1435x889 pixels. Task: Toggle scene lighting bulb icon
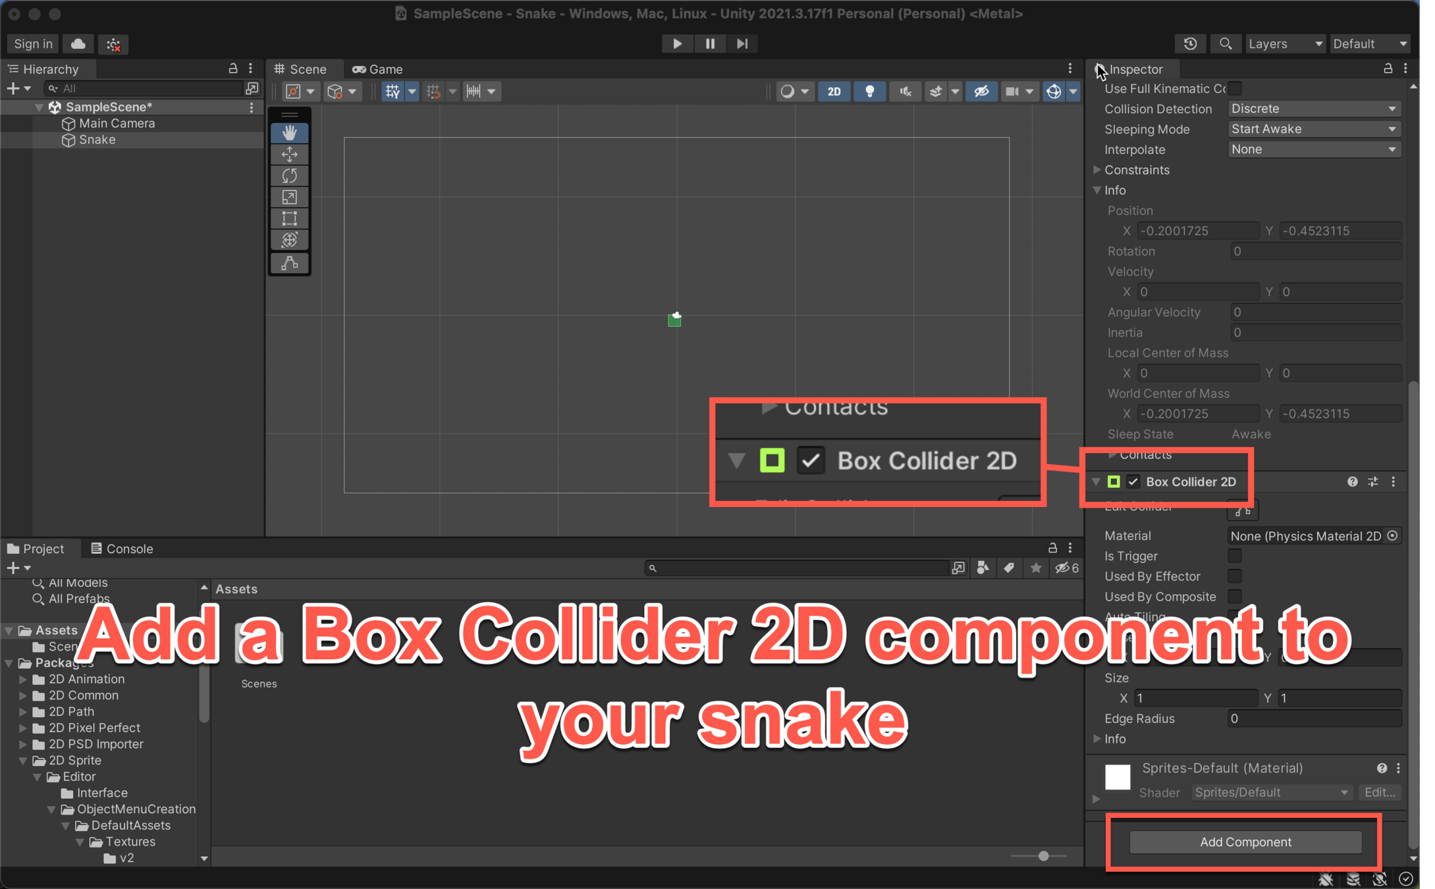869,92
